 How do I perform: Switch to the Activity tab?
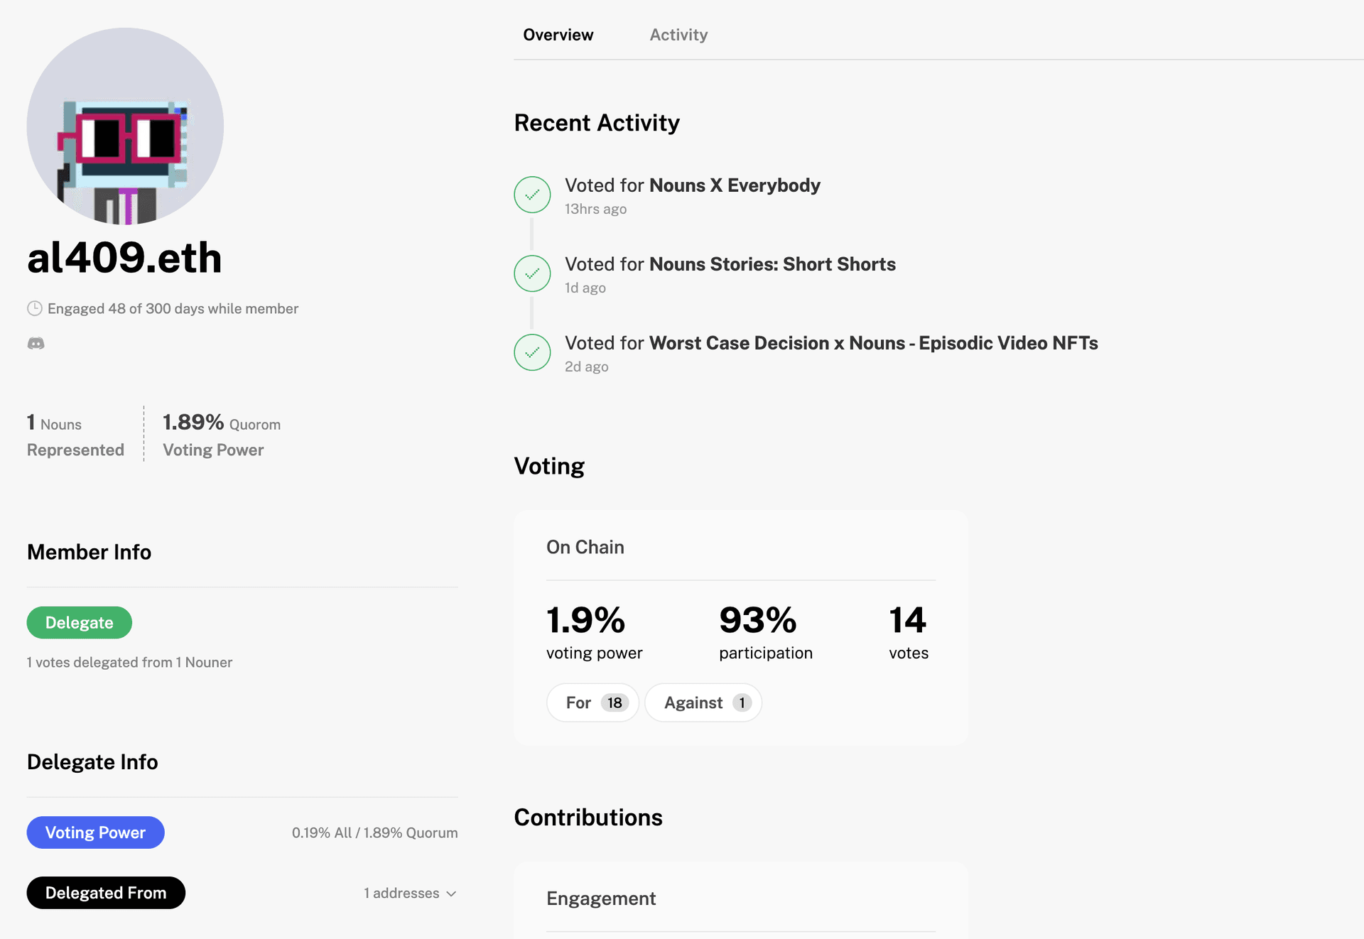click(x=678, y=35)
